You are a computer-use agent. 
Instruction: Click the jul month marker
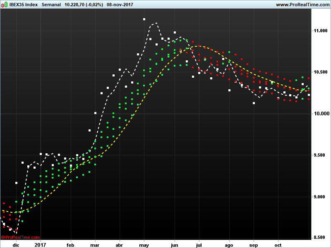[199, 245]
